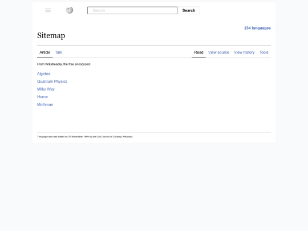The image size is (308, 231).
Task: Click the Sitemap page heading
Action: pos(51,35)
